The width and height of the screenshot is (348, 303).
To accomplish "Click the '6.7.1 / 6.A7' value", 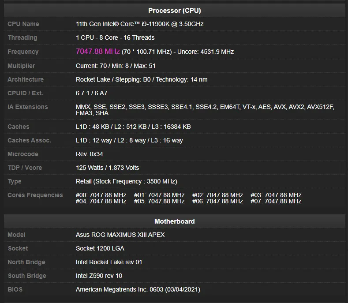I will coord(91,93).
